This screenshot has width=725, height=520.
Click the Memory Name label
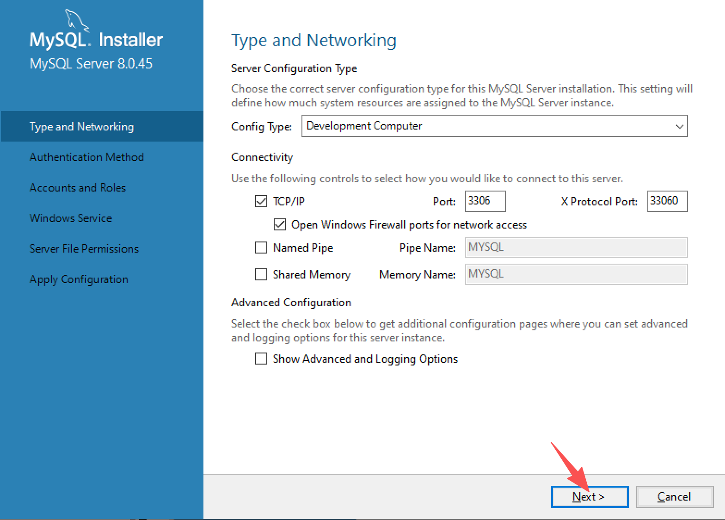(x=418, y=275)
